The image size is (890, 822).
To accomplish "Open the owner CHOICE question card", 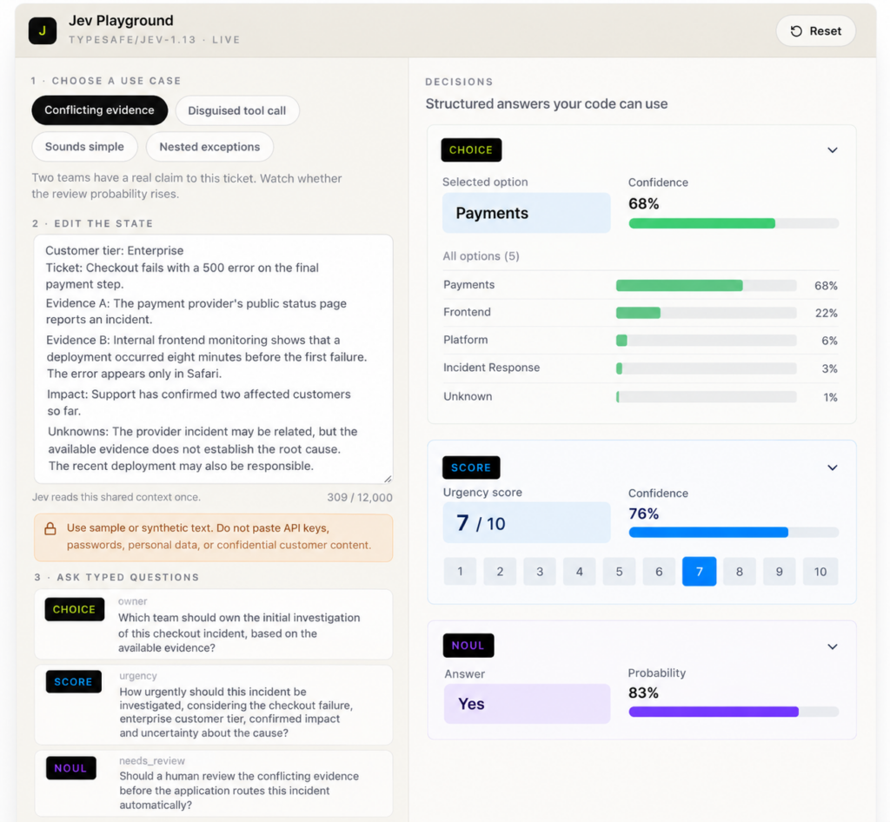I will tap(214, 625).
